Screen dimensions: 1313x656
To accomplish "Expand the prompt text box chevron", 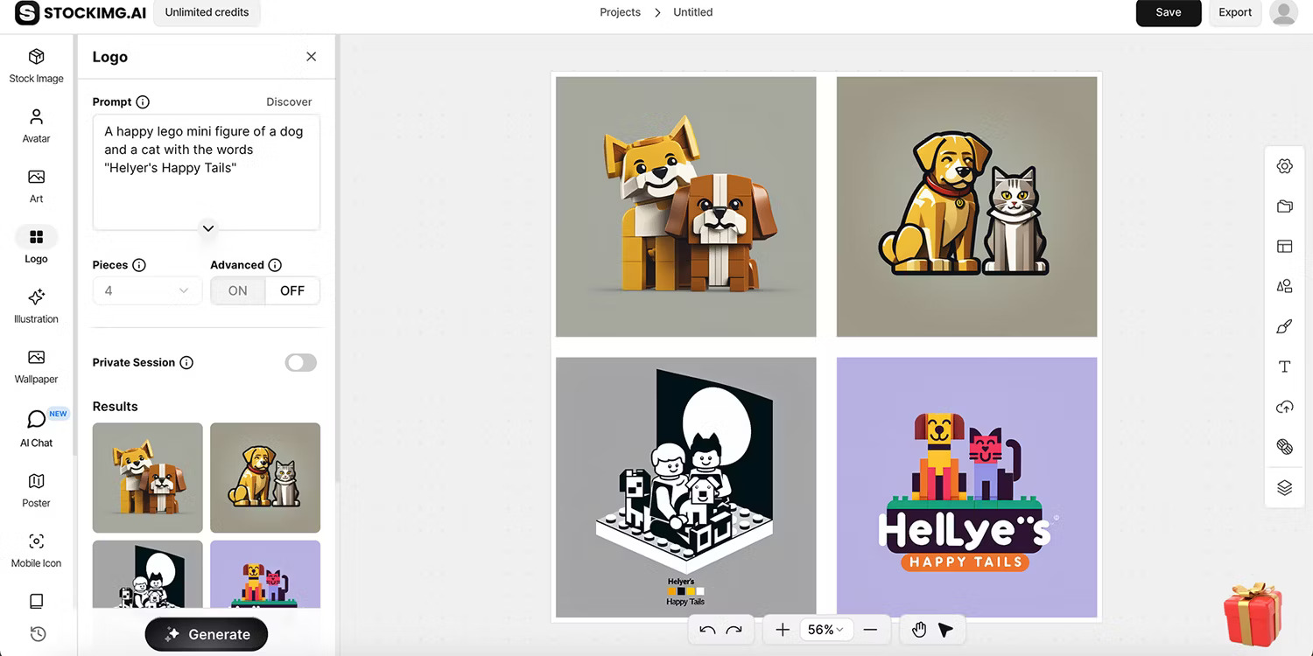I will click(x=207, y=228).
